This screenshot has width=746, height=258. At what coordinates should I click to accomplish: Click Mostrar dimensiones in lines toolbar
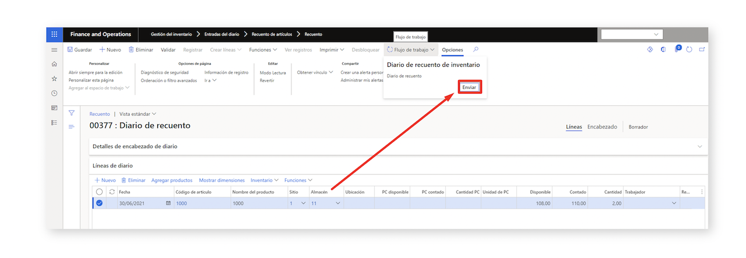point(222,180)
